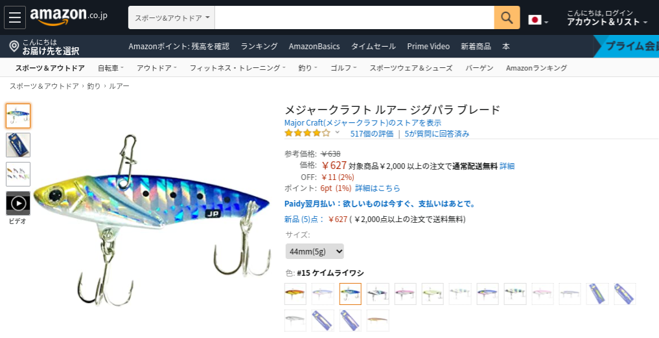Click the four-star rating stars

(307, 133)
